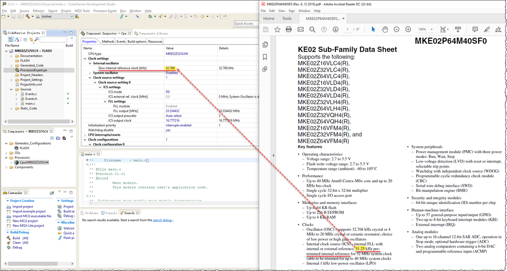Image resolution: width=507 pixels, height=271 pixels.
Task: Click the Acrobat star bookmark icon
Action: coord(277,29)
